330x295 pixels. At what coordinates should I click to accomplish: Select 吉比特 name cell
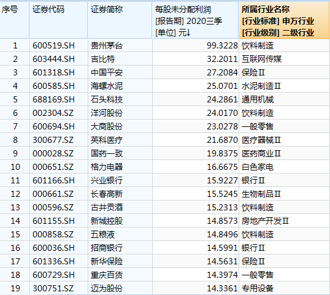pyautogui.click(x=120, y=59)
